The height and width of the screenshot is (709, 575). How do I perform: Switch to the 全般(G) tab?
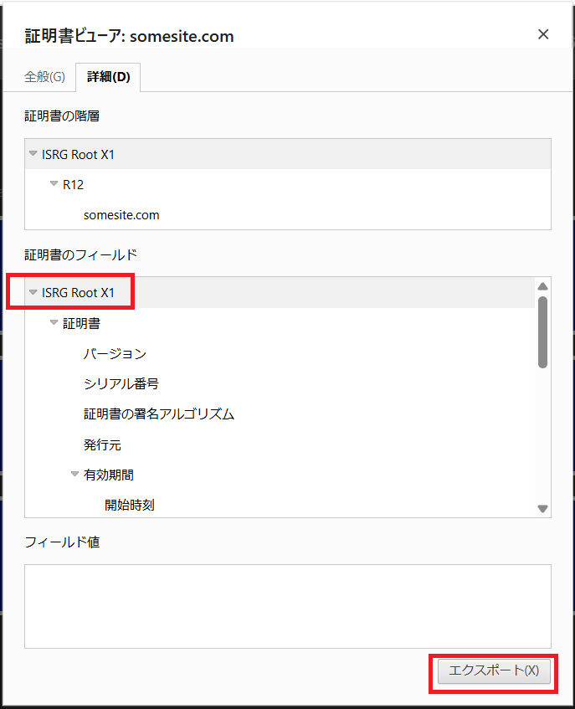pos(44,77)
